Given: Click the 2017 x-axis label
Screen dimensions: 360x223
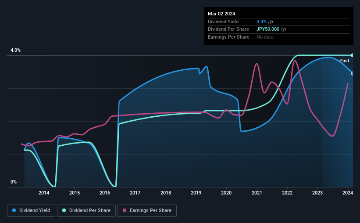Looking at the screenshot, I should 135,193.
